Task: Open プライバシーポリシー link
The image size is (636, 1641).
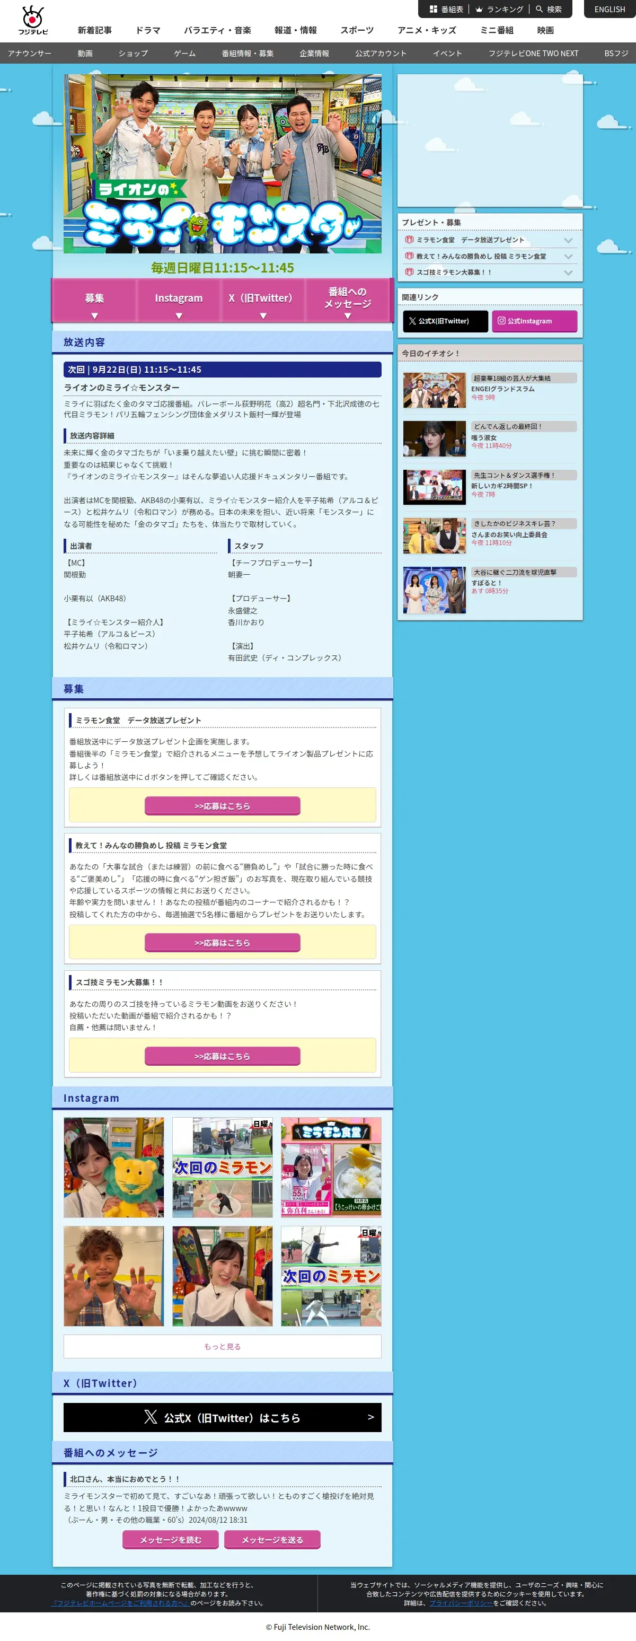Action: tap(461, 1603)
